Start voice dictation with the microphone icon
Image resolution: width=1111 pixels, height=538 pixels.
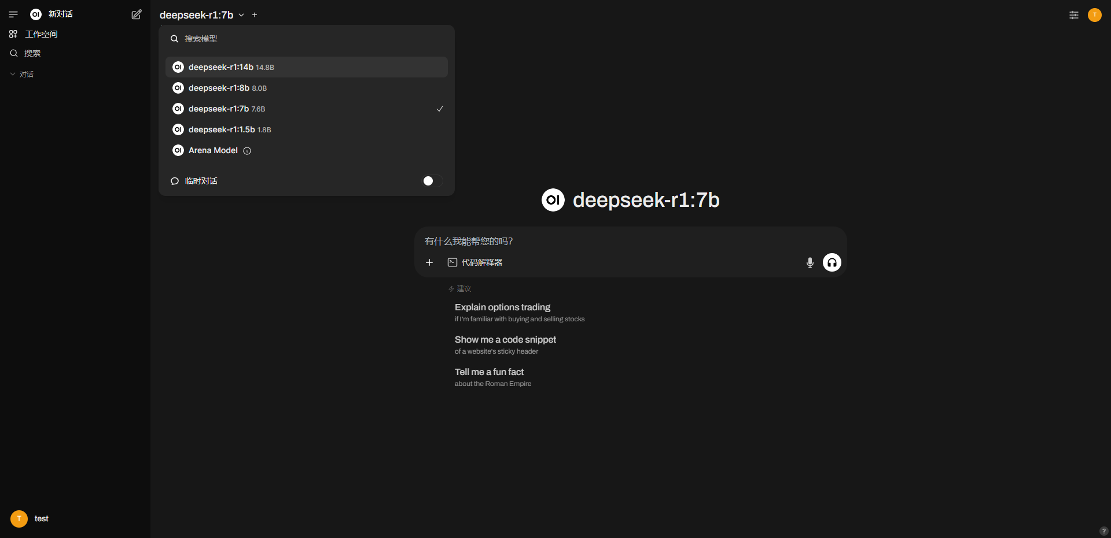coord(810,262)
